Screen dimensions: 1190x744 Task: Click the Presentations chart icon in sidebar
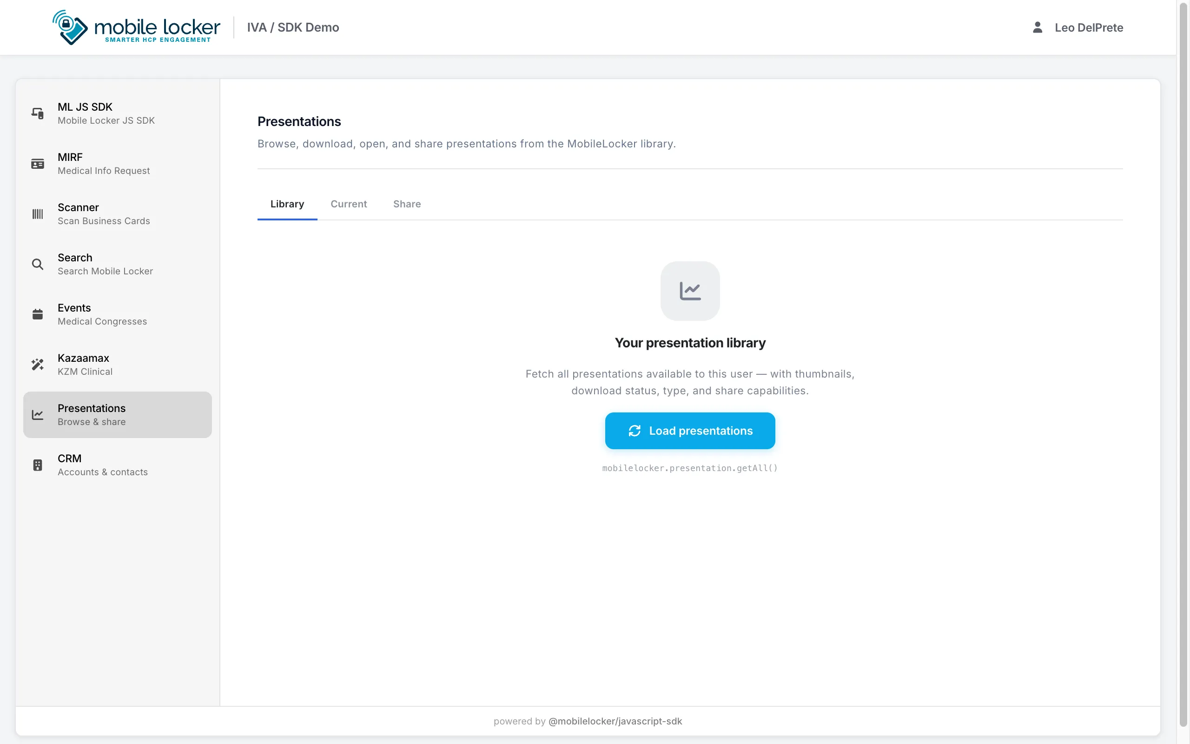pyautogui.click(x=37, y=414)
